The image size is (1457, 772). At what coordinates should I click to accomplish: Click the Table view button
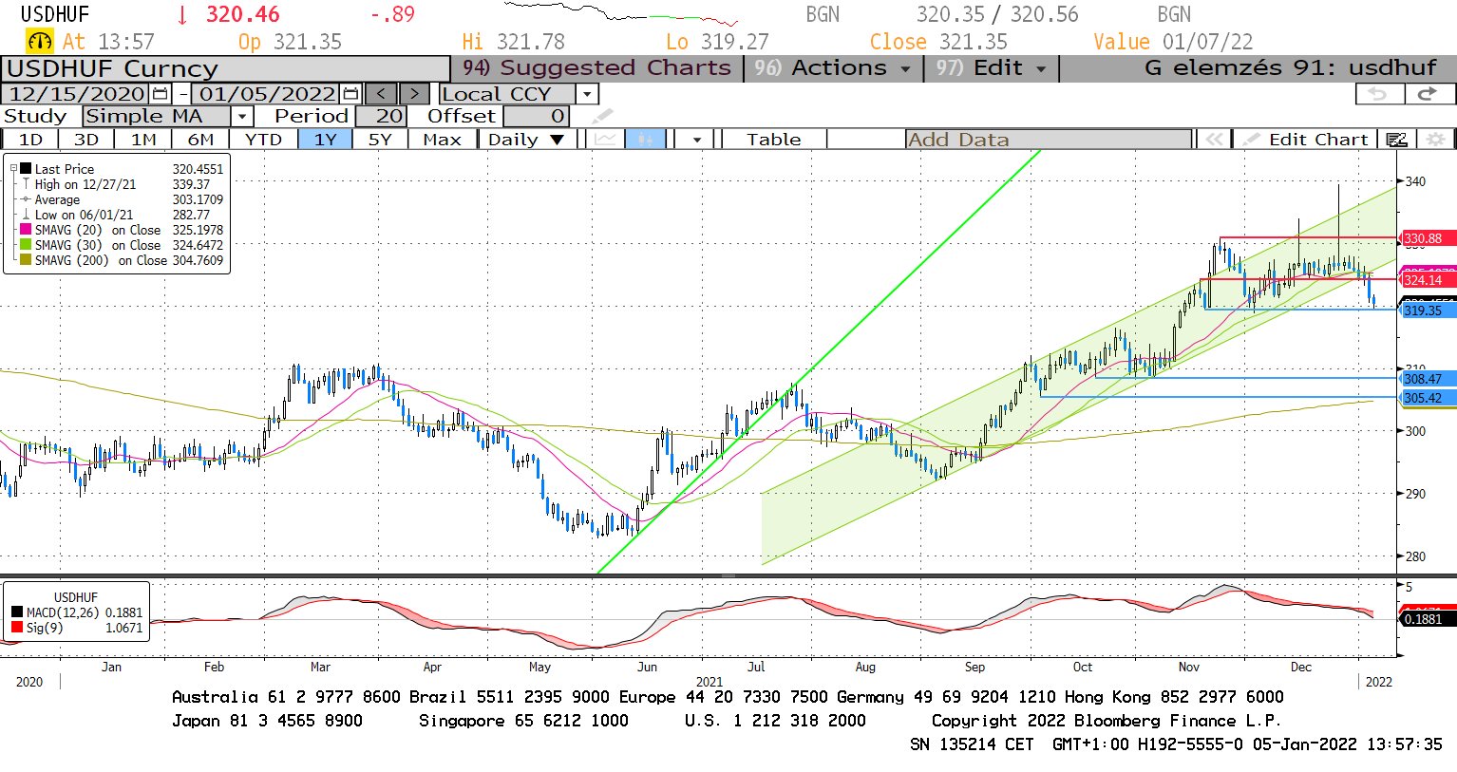[773, 140]
